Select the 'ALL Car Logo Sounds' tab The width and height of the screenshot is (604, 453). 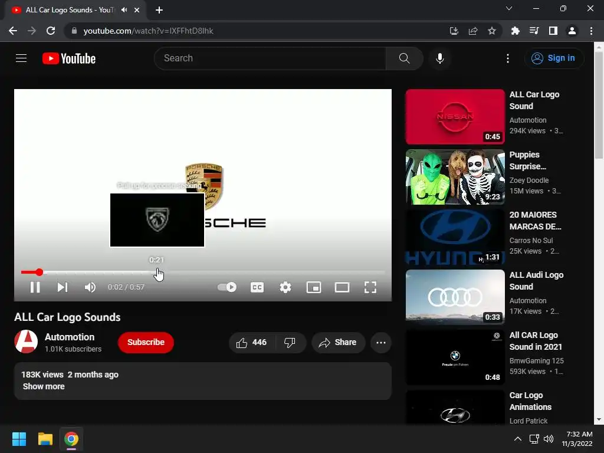coord(76,10)
